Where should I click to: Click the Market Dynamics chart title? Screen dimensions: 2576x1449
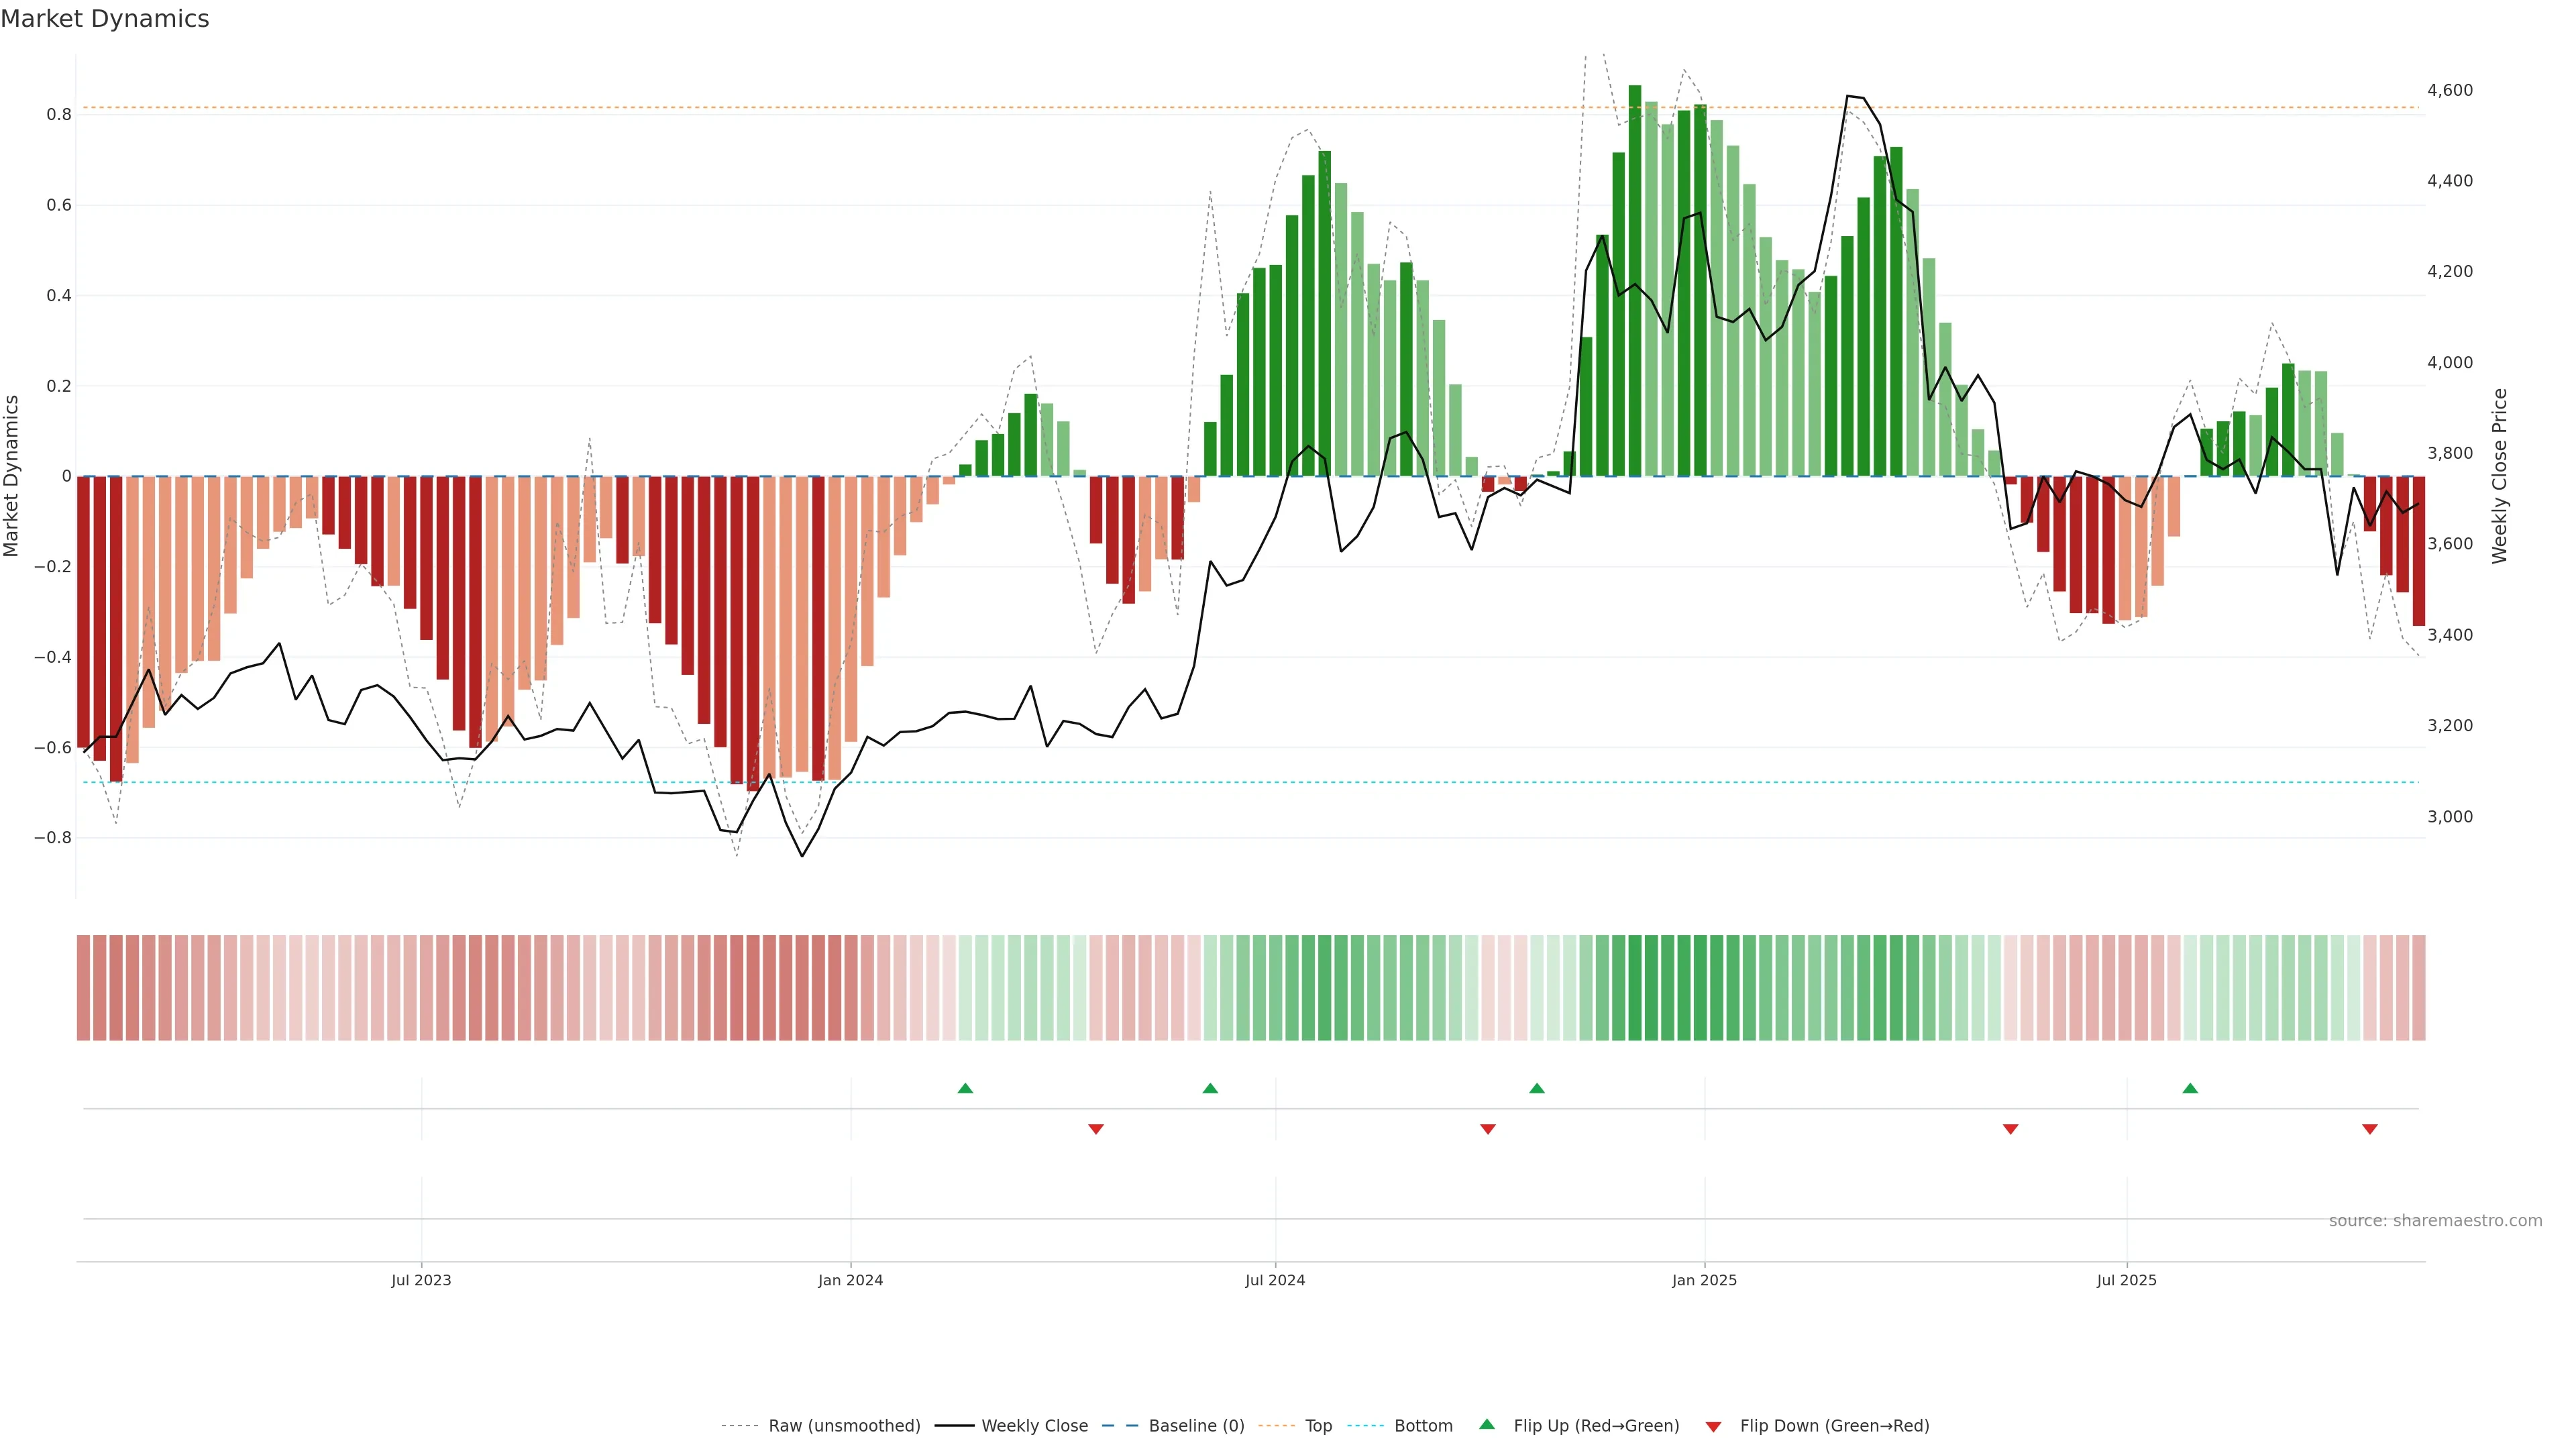[x=105, y=19]
